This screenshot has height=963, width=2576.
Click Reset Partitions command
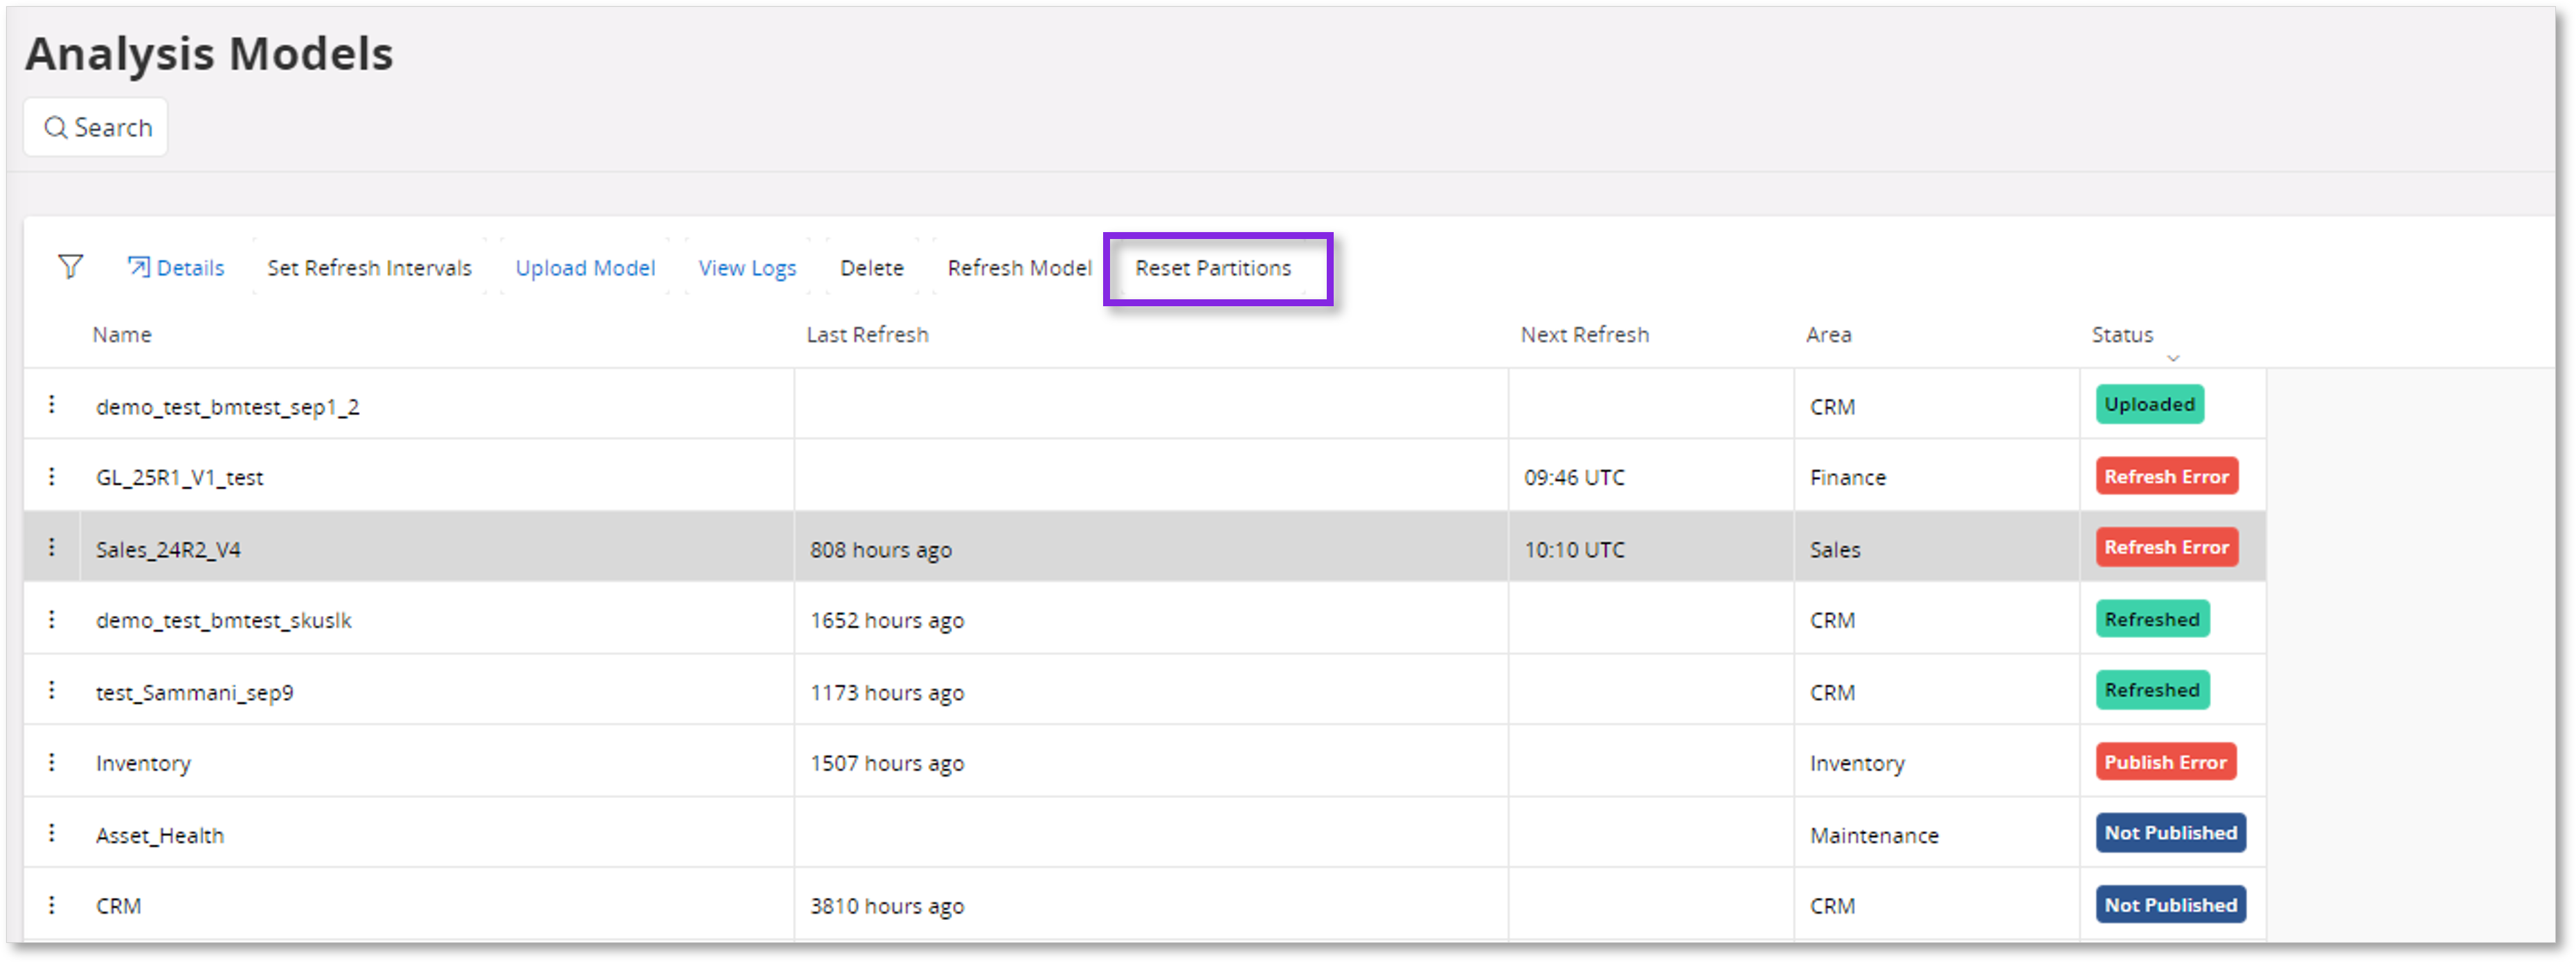click(1212, 268)
